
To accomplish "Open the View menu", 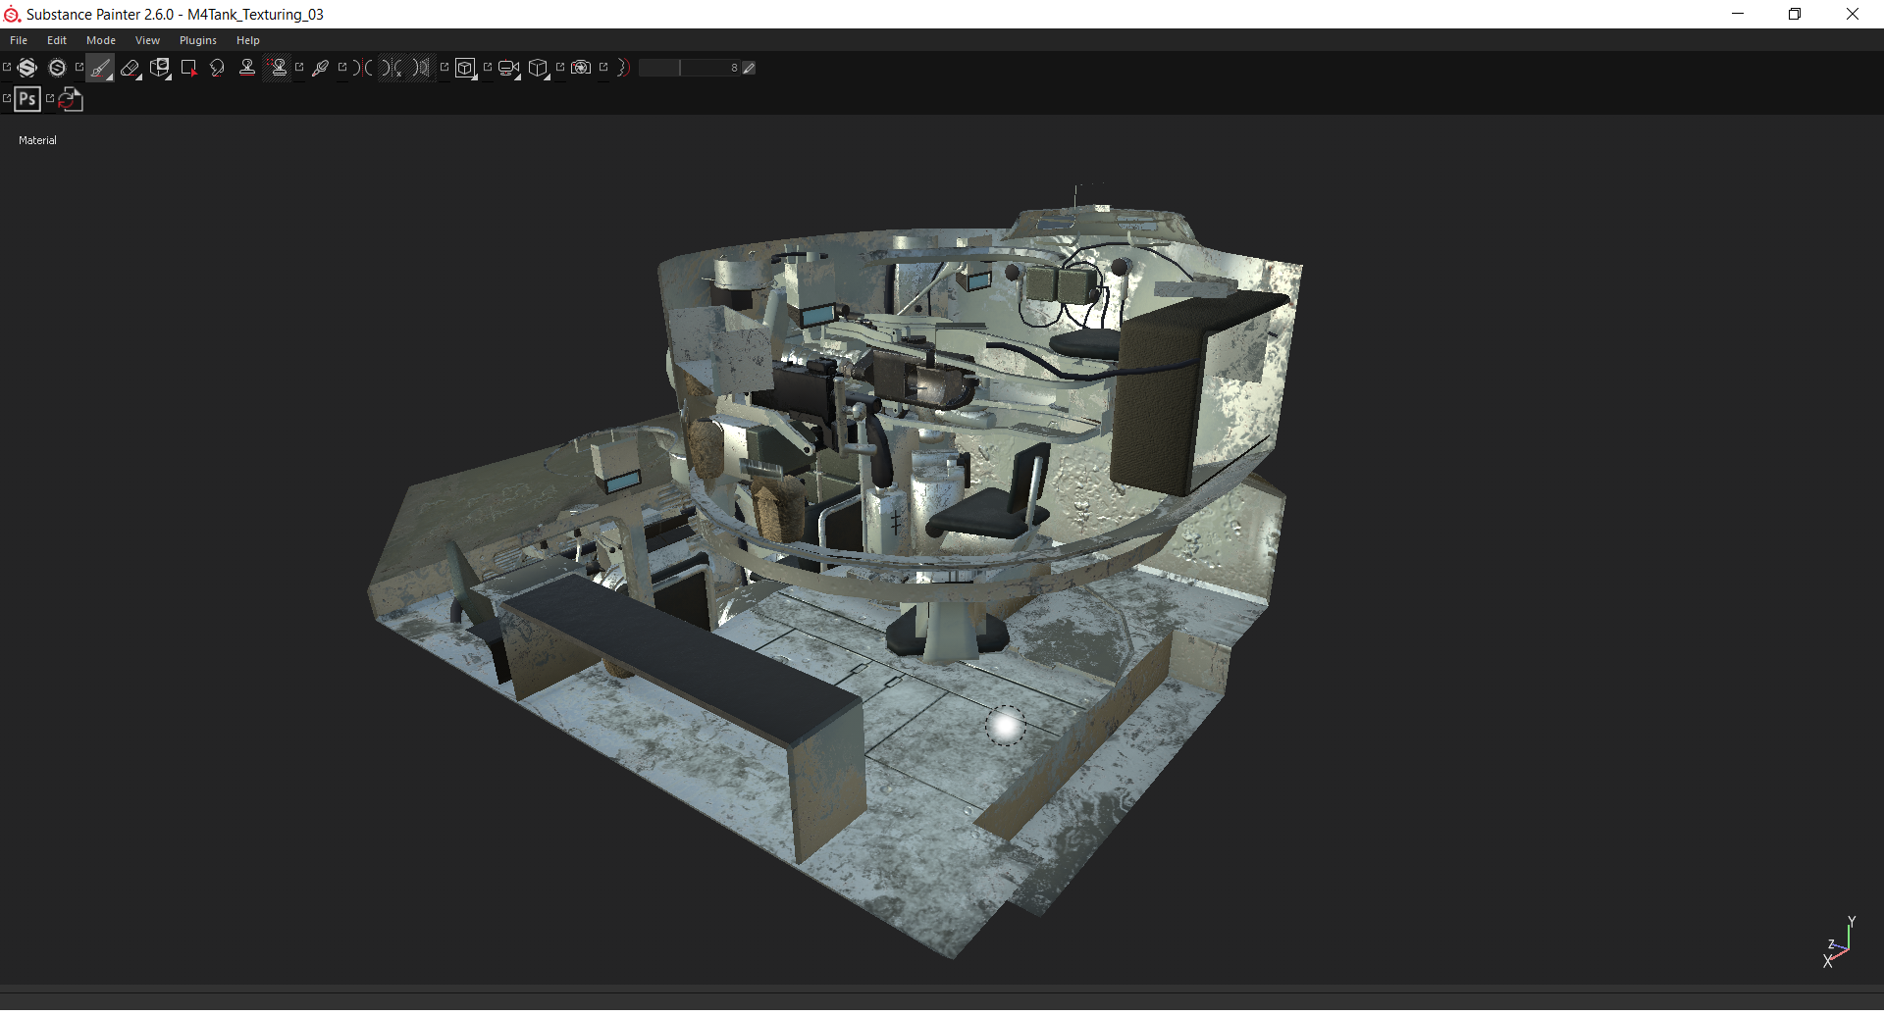I will tap(147, 40).
